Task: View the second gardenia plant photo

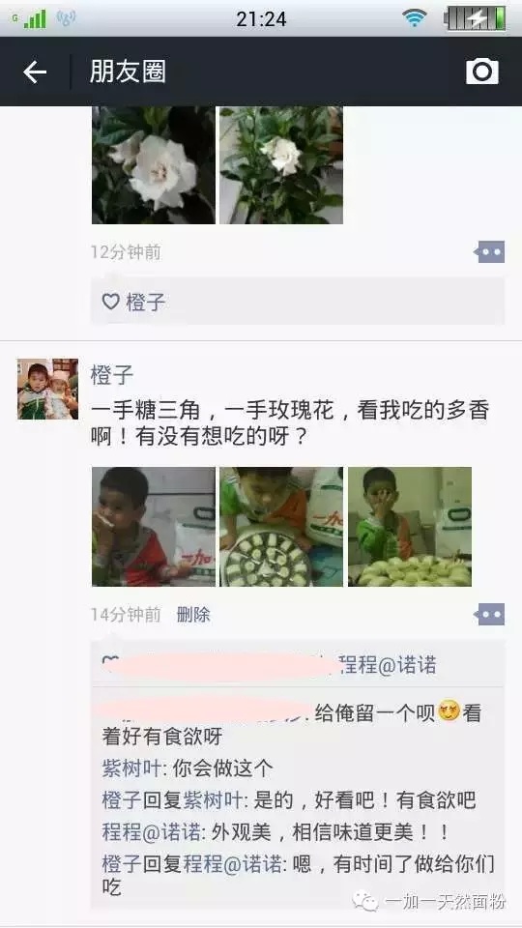Action: click(x=281, y=165)
